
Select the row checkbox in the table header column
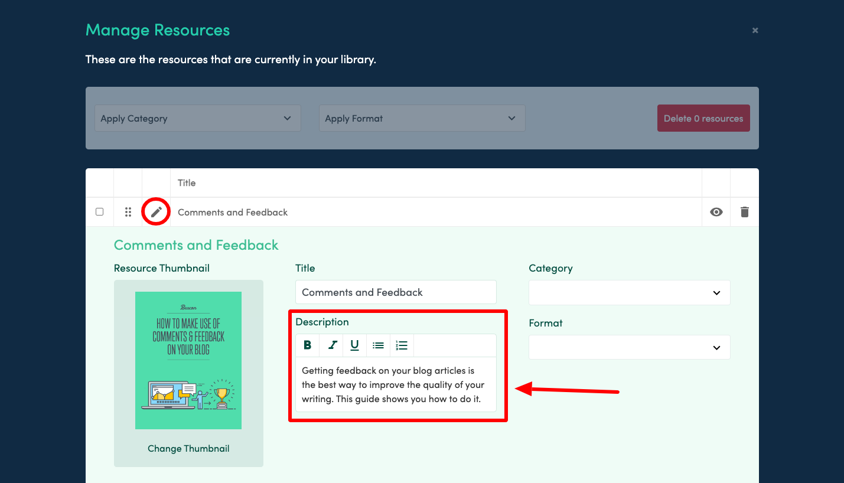tap(99, 183)
